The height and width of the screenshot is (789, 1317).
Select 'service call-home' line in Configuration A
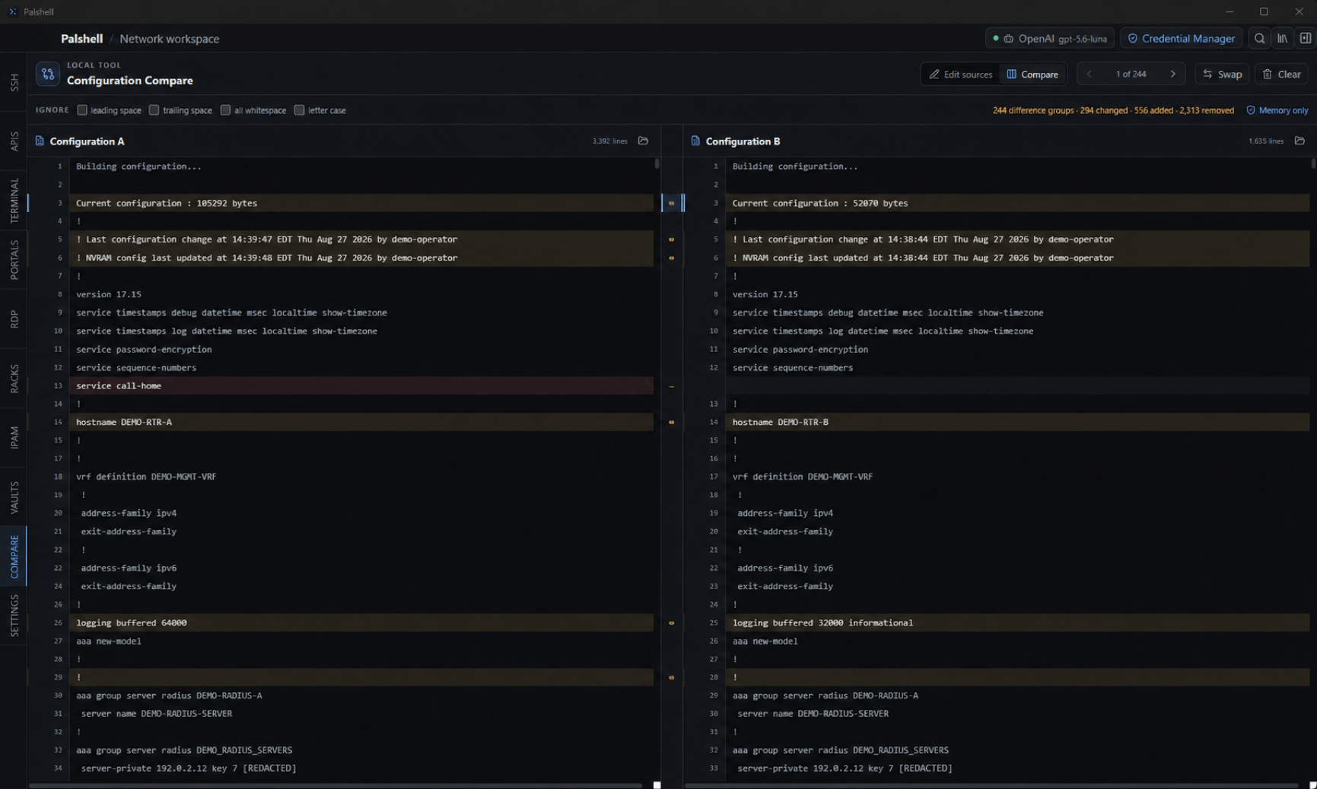point(361,385)
